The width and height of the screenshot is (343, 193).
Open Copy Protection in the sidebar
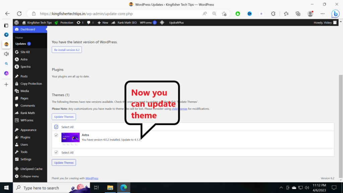coord(30,83)
